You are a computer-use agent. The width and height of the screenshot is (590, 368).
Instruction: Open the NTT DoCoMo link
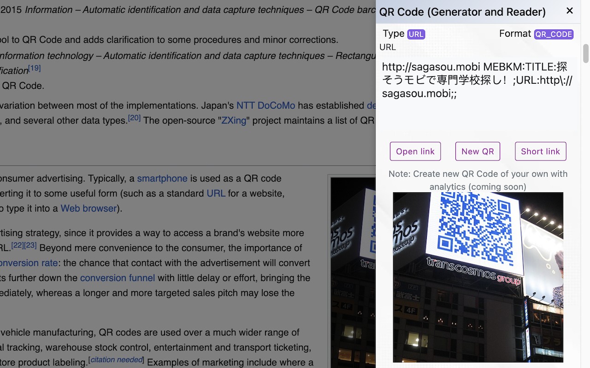265,105
